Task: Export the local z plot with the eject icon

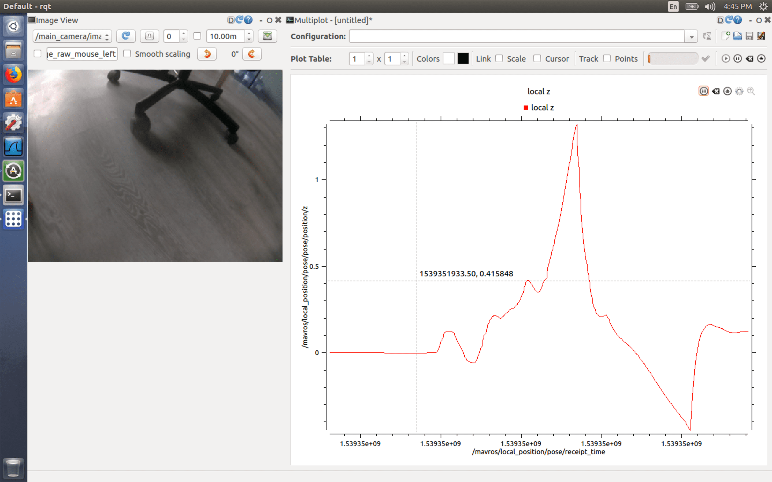Action: [x=727, y=92]
